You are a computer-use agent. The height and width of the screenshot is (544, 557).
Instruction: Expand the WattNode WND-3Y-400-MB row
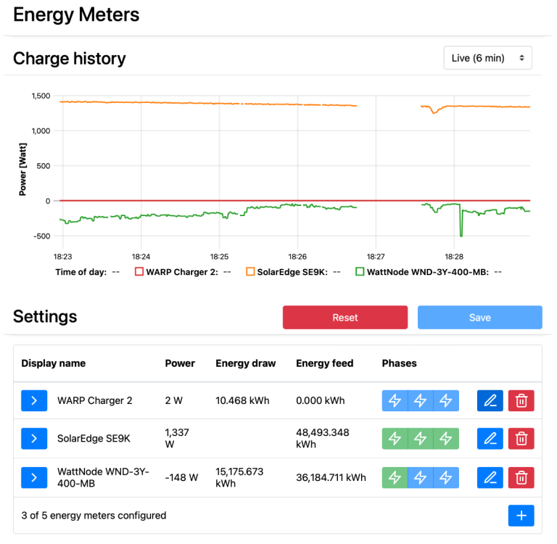(34, 477)
